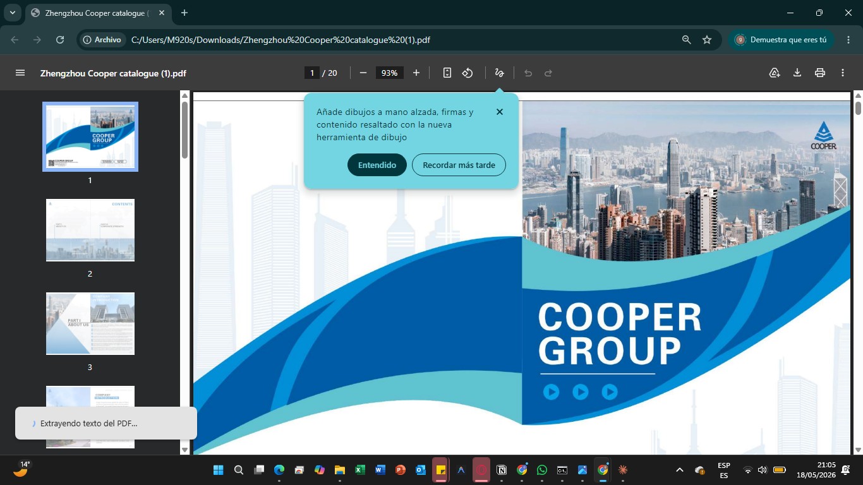Reload the current page
The width and height of the screenshot is (863, 485).
[x=60, y=39]
